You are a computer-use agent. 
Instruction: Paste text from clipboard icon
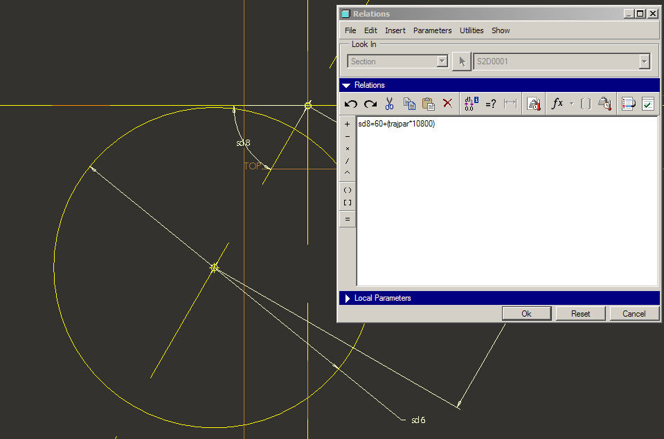pos(428,104)
